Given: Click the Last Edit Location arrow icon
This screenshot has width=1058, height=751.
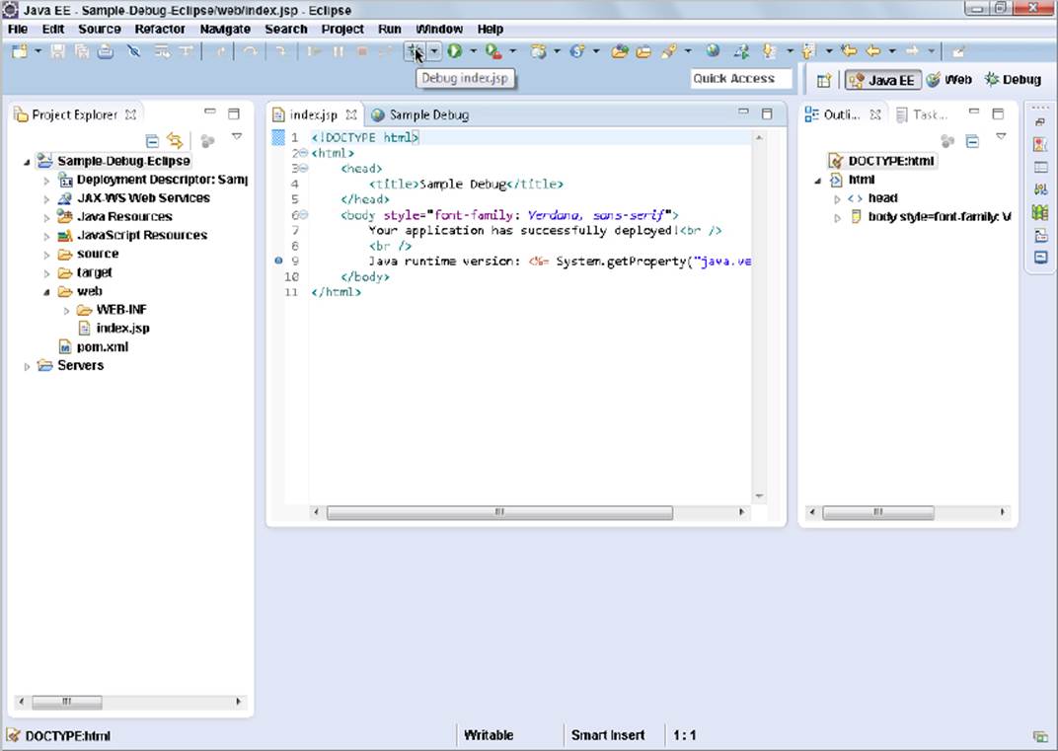Looking at the screenshot, I should [x=849, y=51].
